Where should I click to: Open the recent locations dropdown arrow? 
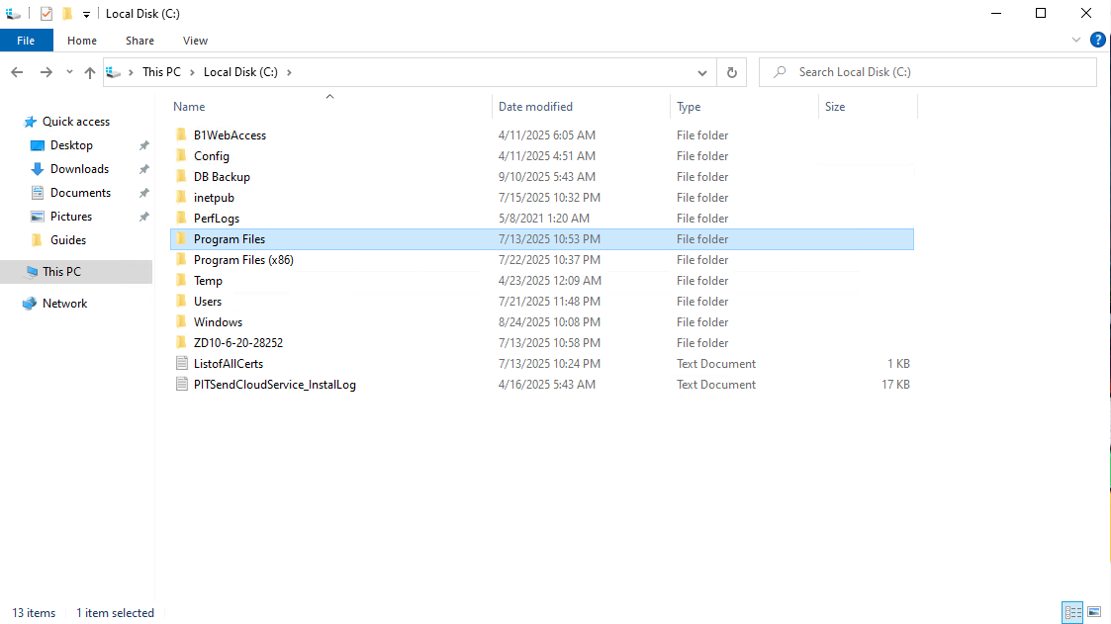[x=69, y=72]
